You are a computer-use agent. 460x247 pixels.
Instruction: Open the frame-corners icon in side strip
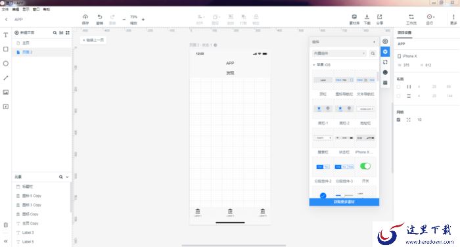click(385, 62)
